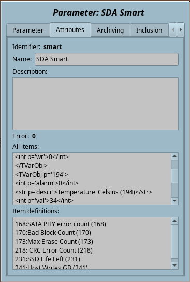Click the Item definitions scrollbar up arrow
The width and height of the screenshot is (190, 282).
(x=174, y=221)
